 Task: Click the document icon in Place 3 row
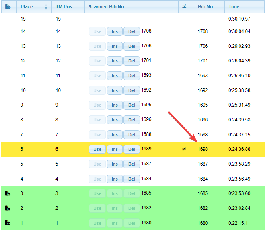coord(8,193)
